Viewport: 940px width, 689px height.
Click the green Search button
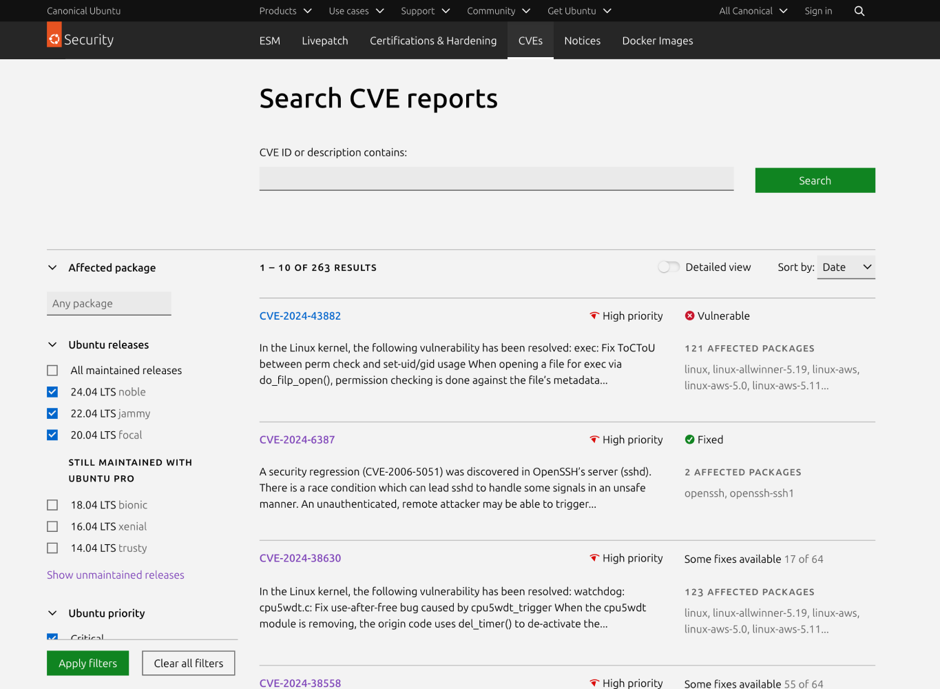click(x=815, y=181)
